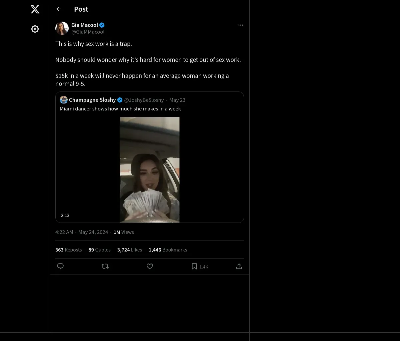Click the blue verified badge beside Gia Macool
The width and height of the screenshot is (400, 341).
tap(102, 25)
